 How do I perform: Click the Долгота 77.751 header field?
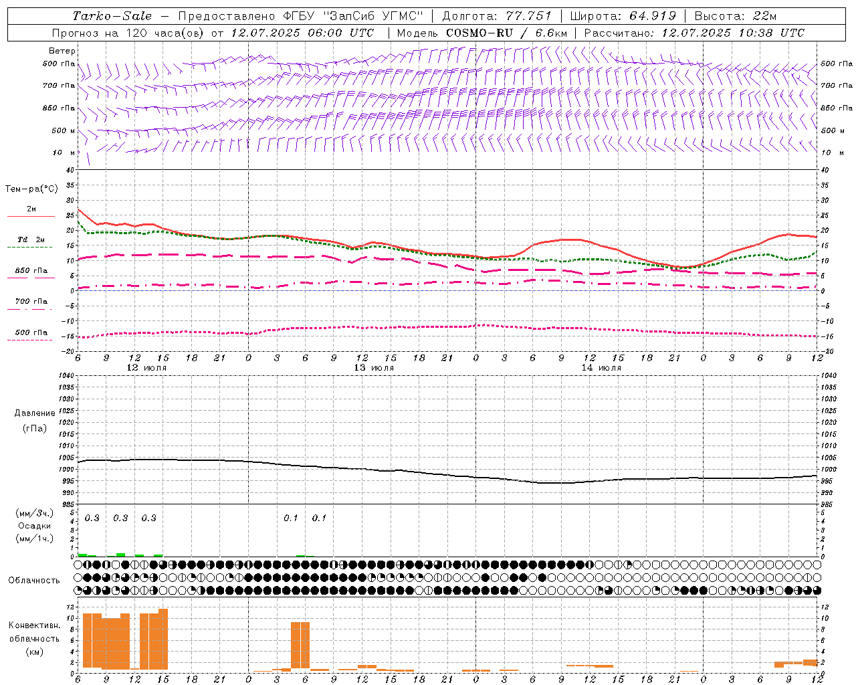click(x=496, y=16)
